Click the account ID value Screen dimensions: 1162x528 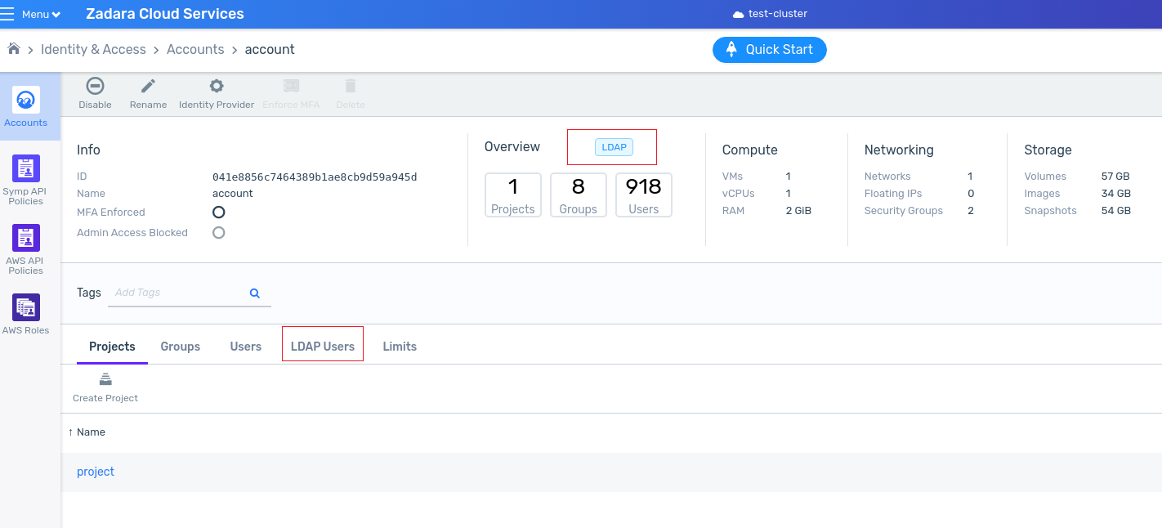(x=315, y=177)
